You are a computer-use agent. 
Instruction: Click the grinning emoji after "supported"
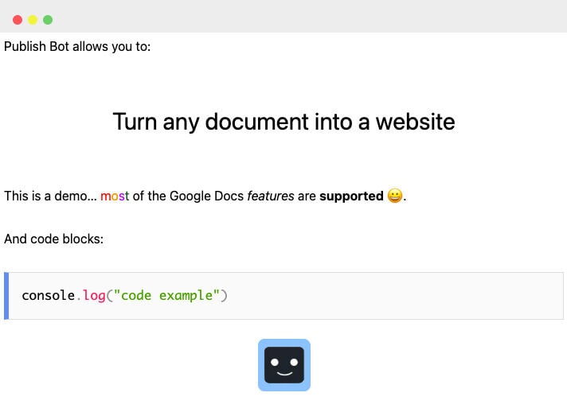pos(395,196)
